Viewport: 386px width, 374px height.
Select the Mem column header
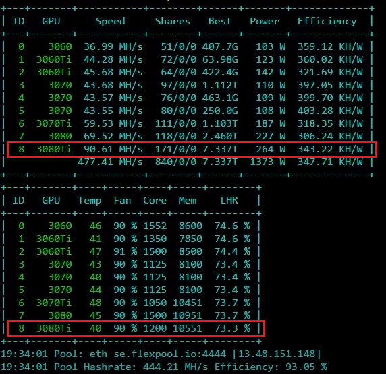click(x=188, y=200)
